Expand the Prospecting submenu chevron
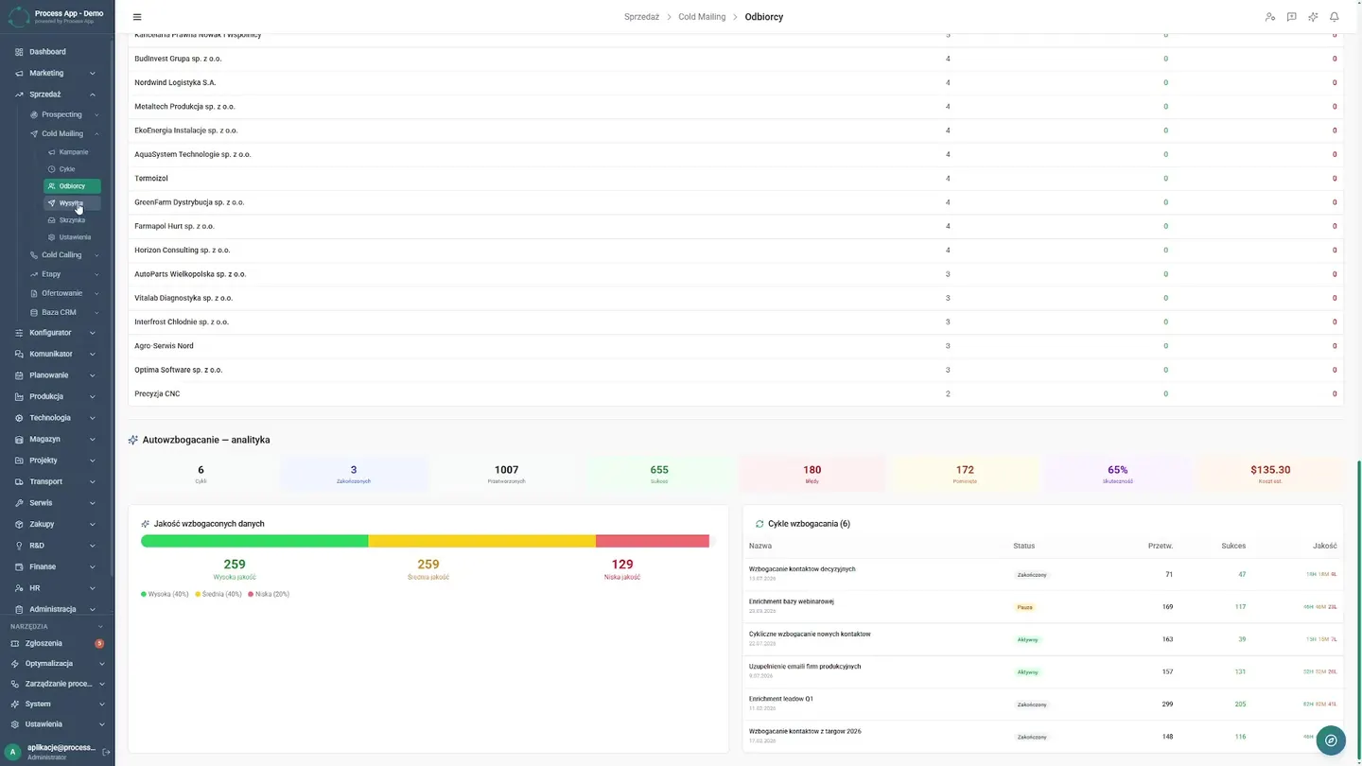This screenshot has height=766, width=1362. pos(96,114)
